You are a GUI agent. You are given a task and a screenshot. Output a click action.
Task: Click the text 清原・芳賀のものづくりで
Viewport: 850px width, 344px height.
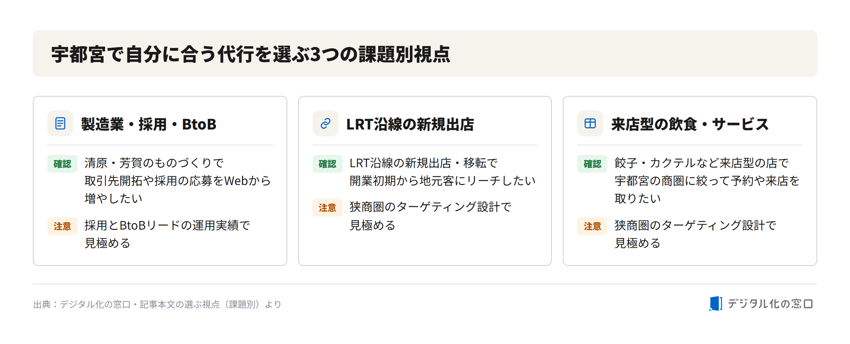(x=154, y=163)
